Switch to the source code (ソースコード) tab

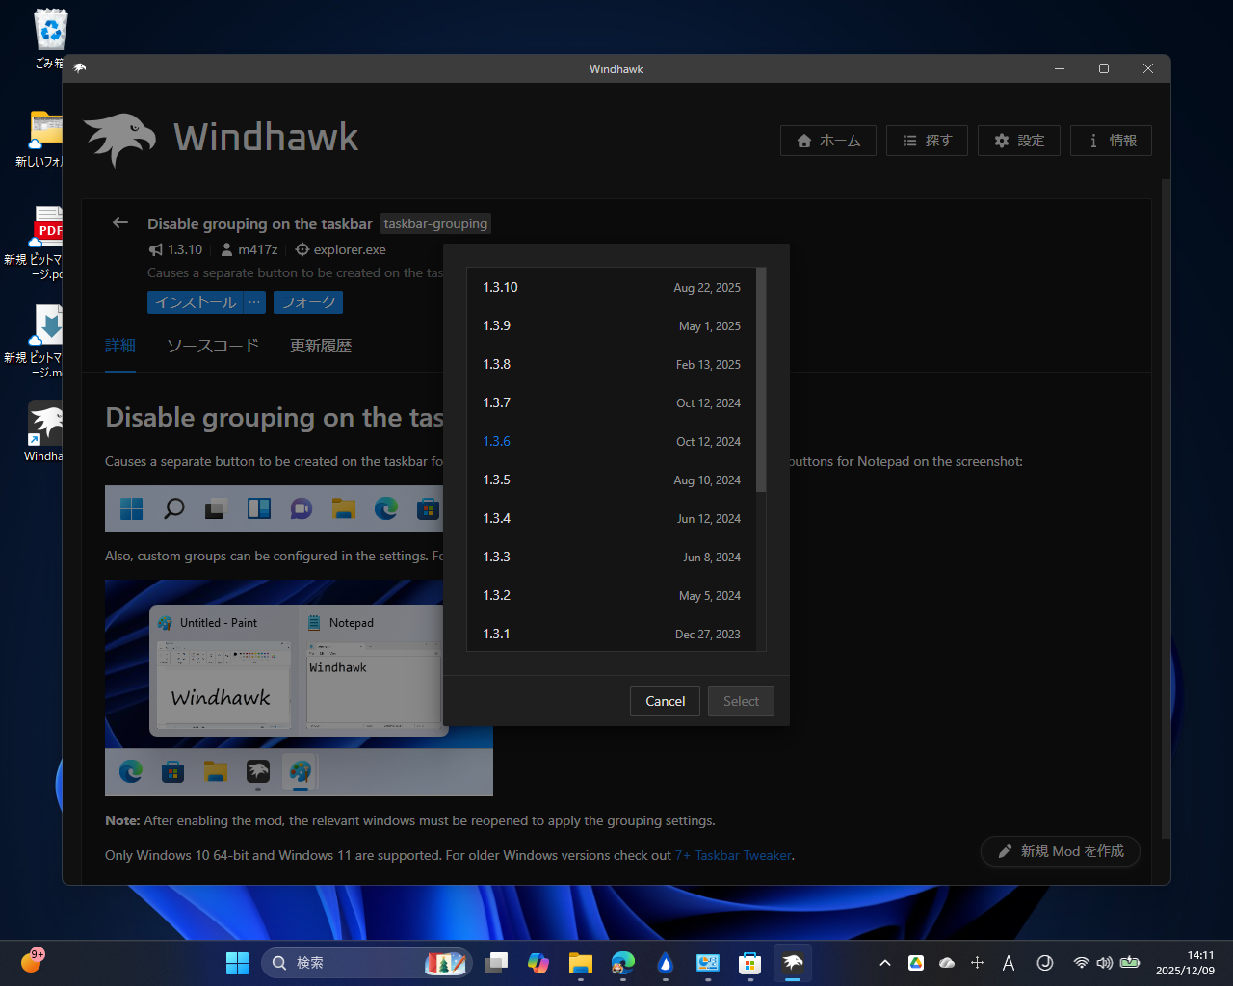click(213, 346)
